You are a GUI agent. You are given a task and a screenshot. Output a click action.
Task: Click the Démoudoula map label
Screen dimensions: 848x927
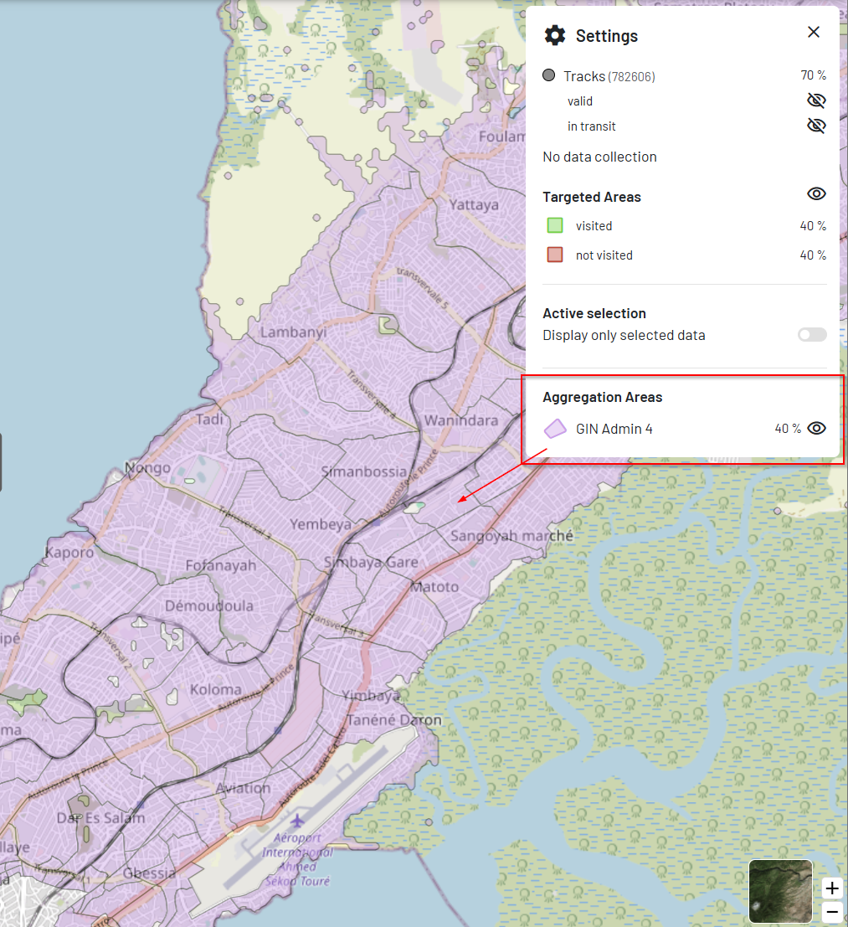[209, 606]
